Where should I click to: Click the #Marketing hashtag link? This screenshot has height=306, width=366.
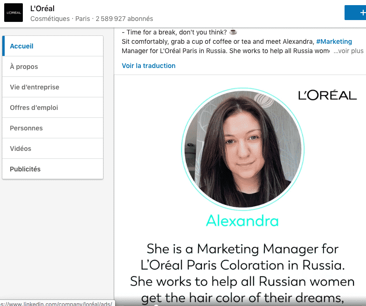(x=334, y=41)
